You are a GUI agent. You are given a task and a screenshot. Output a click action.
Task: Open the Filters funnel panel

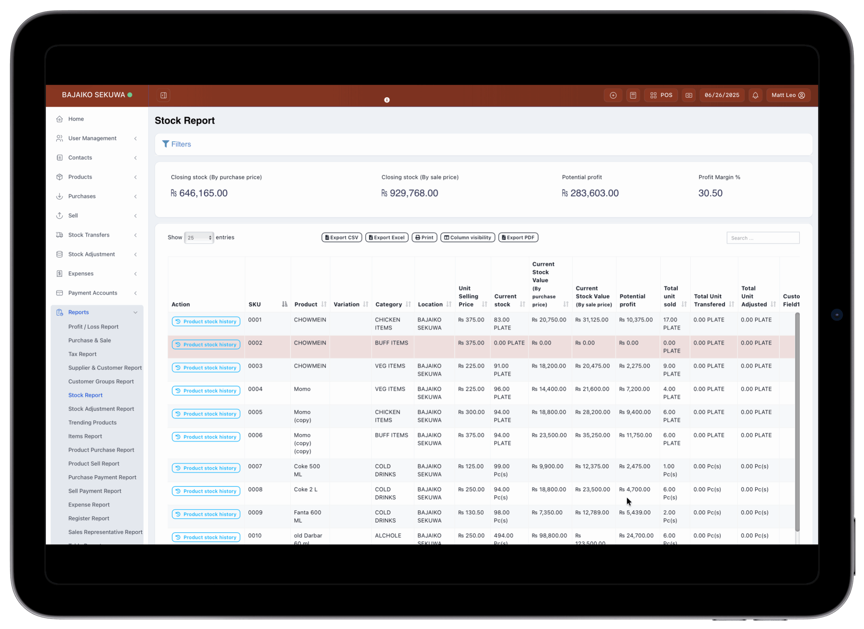pyautogui.click(x=177, y=144)
